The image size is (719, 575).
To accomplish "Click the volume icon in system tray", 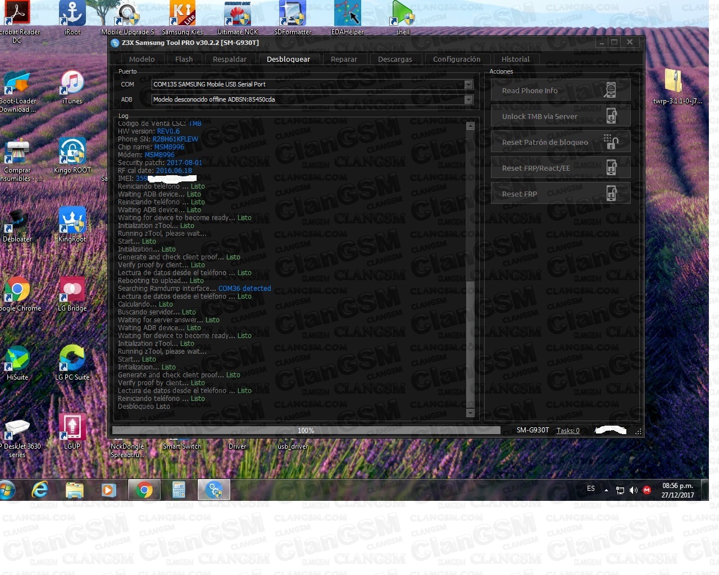I will (x=634, y=490).
